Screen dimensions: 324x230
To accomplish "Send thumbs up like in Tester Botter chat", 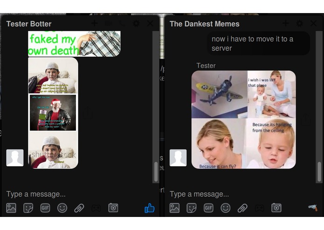I will tap(149, 208).
